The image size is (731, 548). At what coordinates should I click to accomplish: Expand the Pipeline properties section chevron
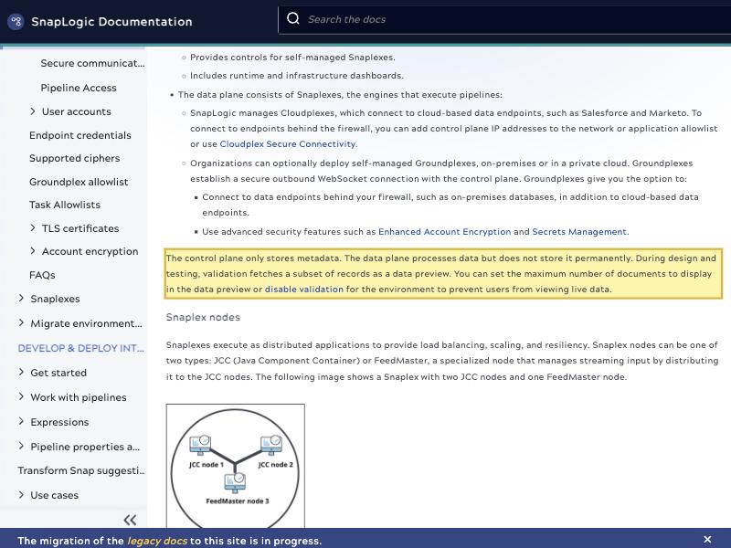(x=21, y=447)
